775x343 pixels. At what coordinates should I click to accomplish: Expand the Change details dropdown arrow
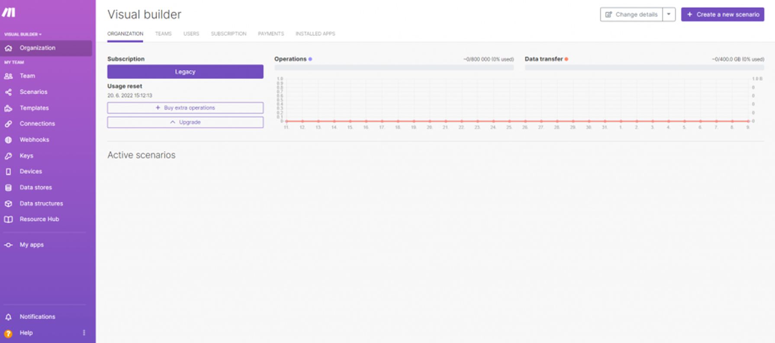pyautogui.click(x=669, y=14)
